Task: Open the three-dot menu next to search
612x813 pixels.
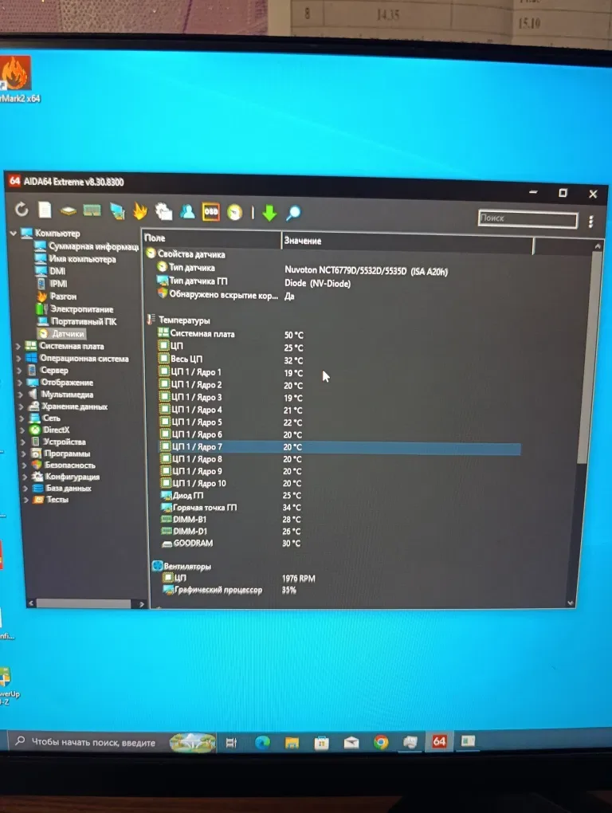Action: click(x=590, y=222)
